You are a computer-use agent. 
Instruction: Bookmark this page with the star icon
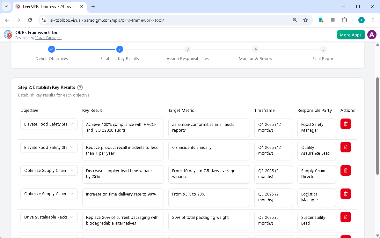click(x=305, y=20)
